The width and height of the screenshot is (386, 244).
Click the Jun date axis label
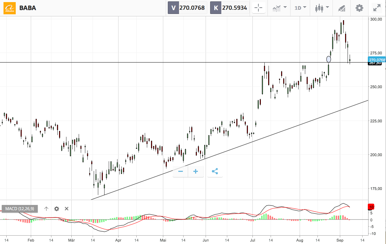click(x=206, y=240)
